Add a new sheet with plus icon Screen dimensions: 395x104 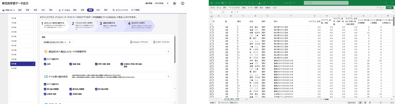point(247,99)
